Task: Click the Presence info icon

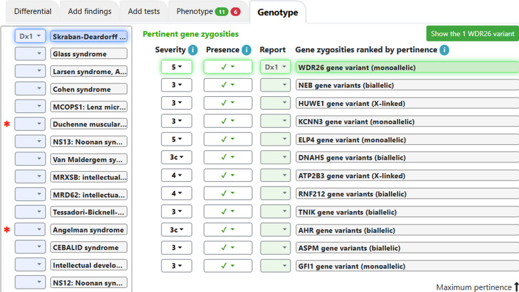Action: pyautogui.click(x=246, y=50)
